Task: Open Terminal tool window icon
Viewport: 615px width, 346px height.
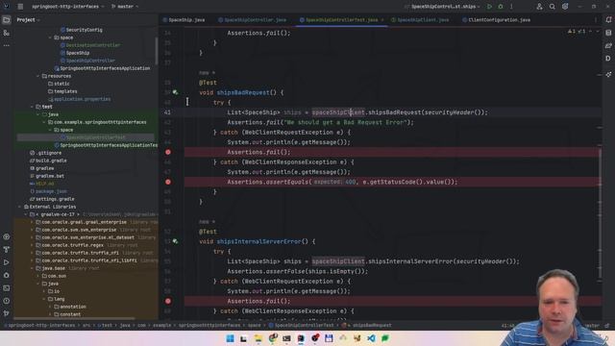Action: tap(7, 288)
